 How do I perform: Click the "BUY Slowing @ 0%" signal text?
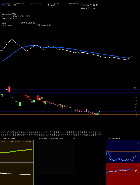(44, 25)
